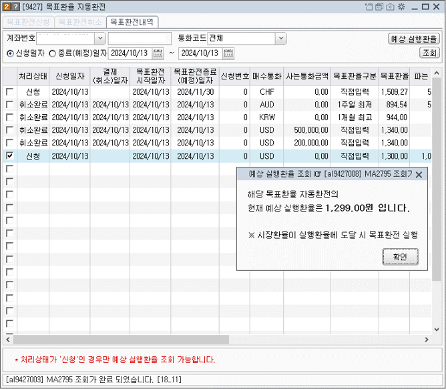Select the 종료(예정)일자 radio button
Image resolution: width=446 pixels, height=389 pixels.
[53, 53]
